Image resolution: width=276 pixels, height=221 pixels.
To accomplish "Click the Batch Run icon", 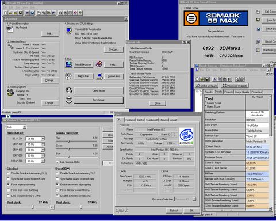I will click(68, 76).
